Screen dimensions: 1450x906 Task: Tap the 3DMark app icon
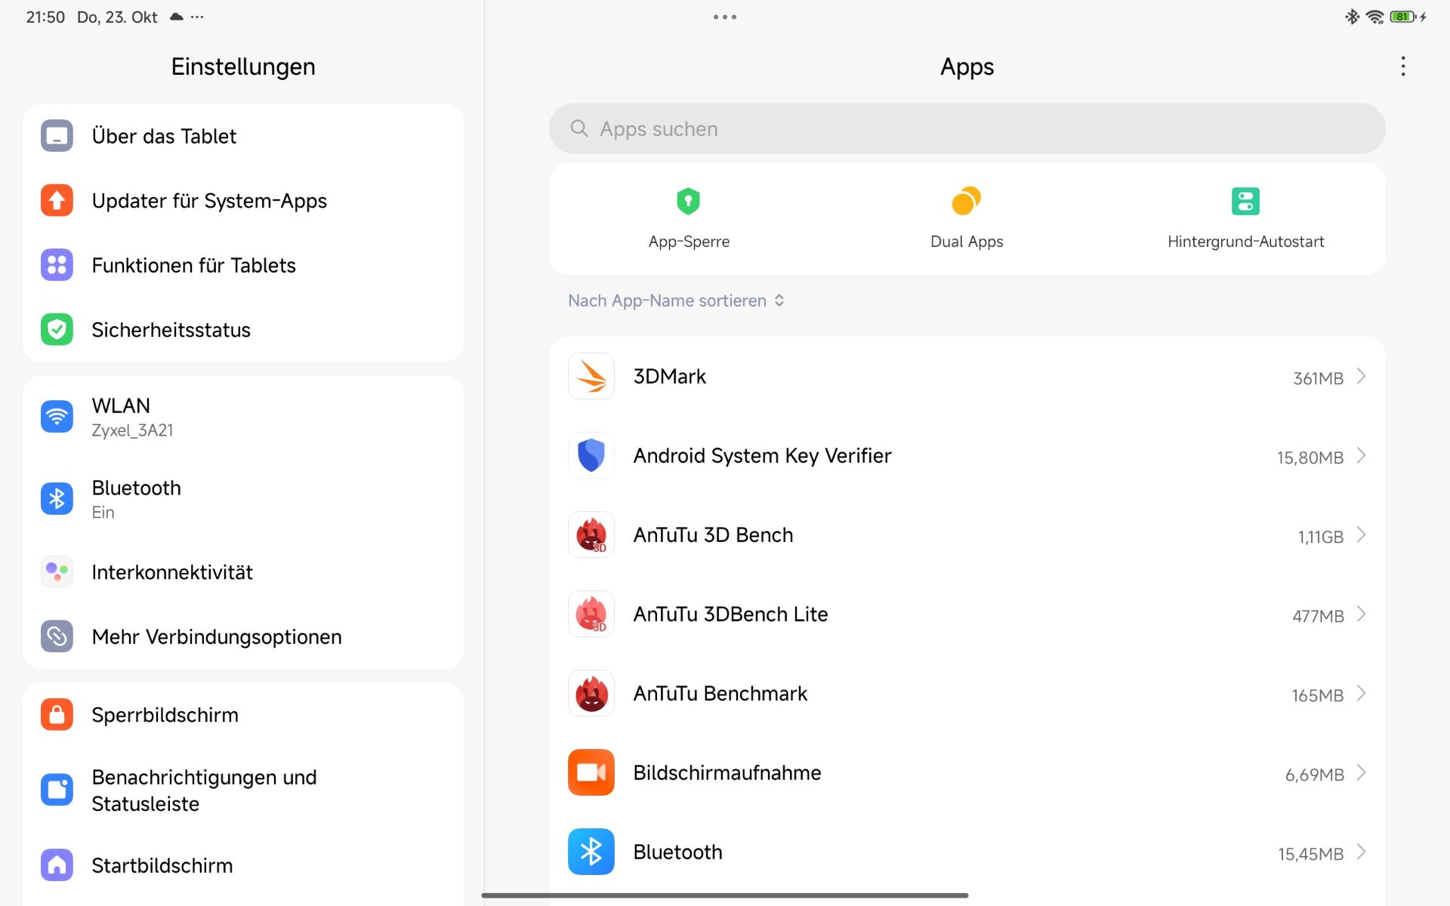[x=591, y=376]
